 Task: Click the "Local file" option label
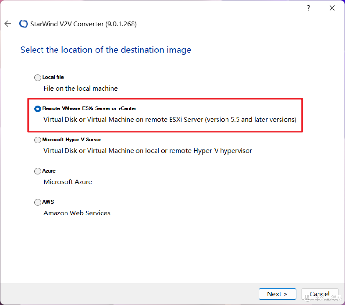[x=53, y=77]
